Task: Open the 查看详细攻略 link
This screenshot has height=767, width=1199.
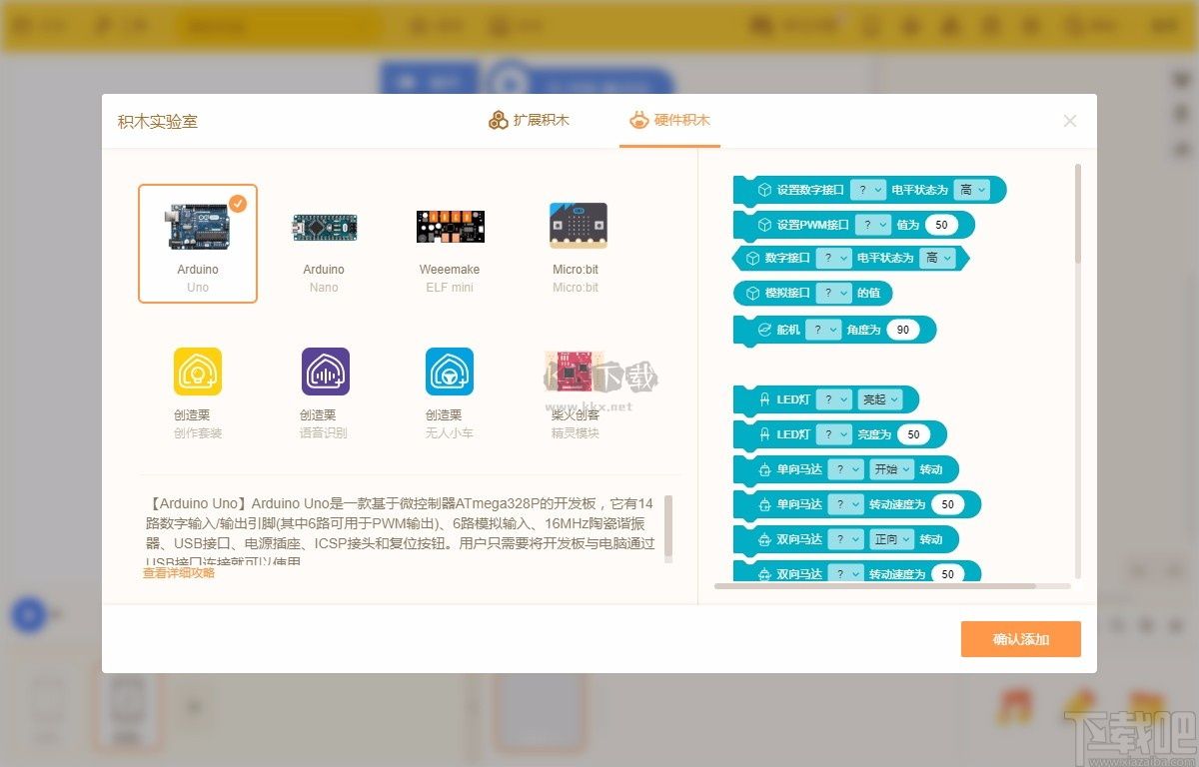Action: 179,573
